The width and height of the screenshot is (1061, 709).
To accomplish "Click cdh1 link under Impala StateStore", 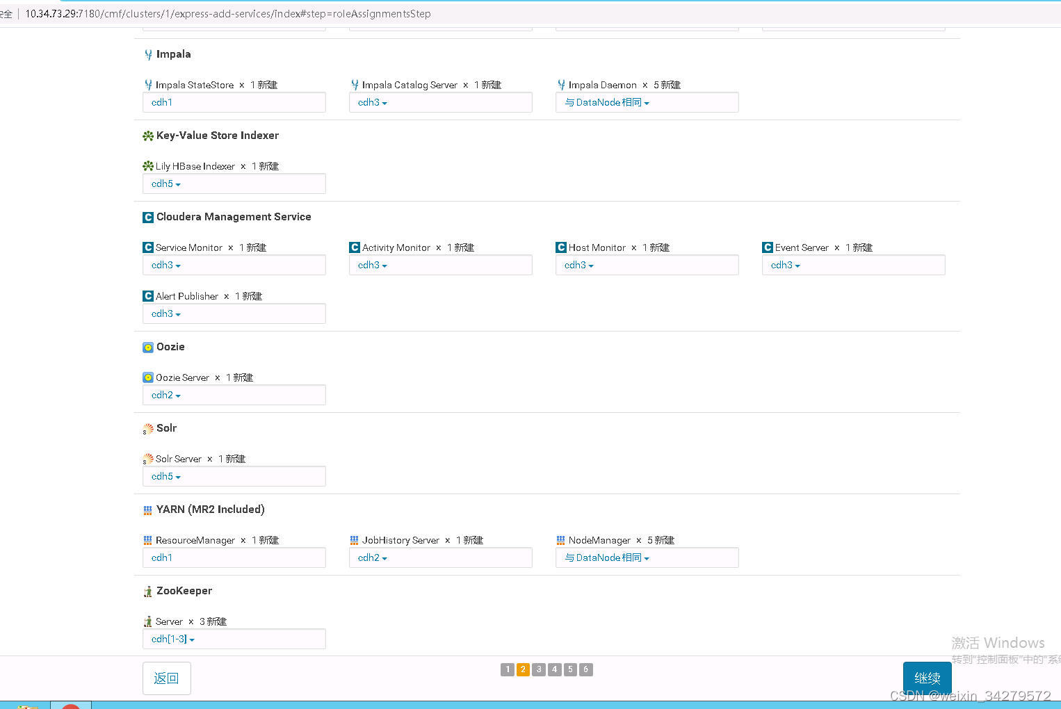I will [x=162, y=102].
